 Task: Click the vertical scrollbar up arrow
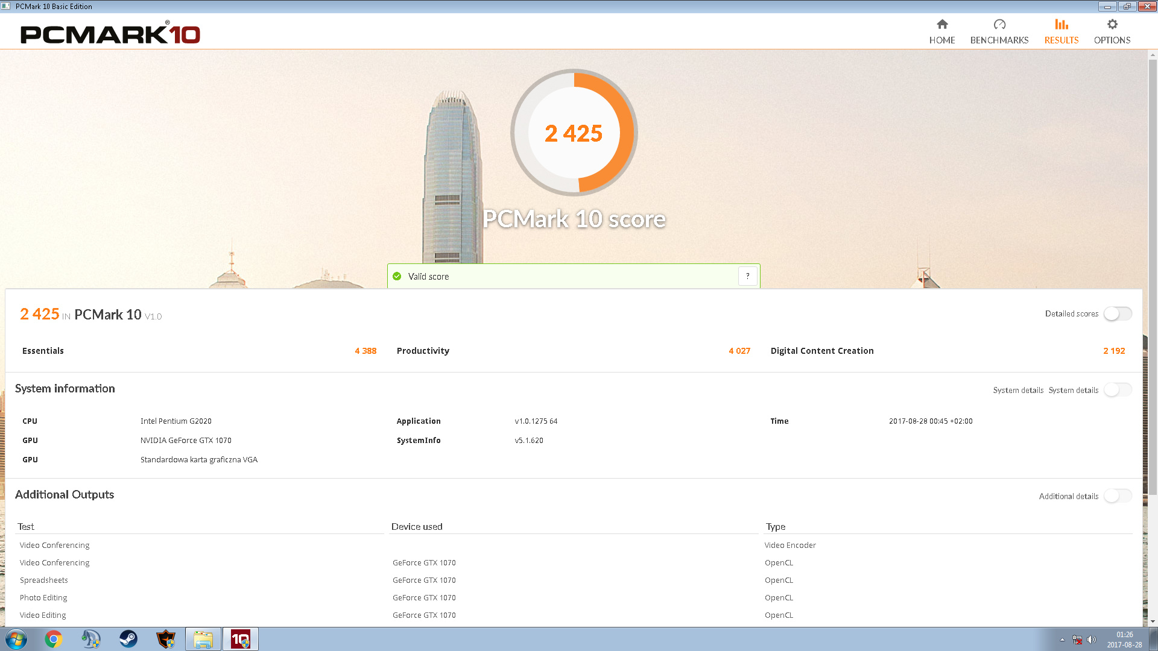[x=1153, y=55]
